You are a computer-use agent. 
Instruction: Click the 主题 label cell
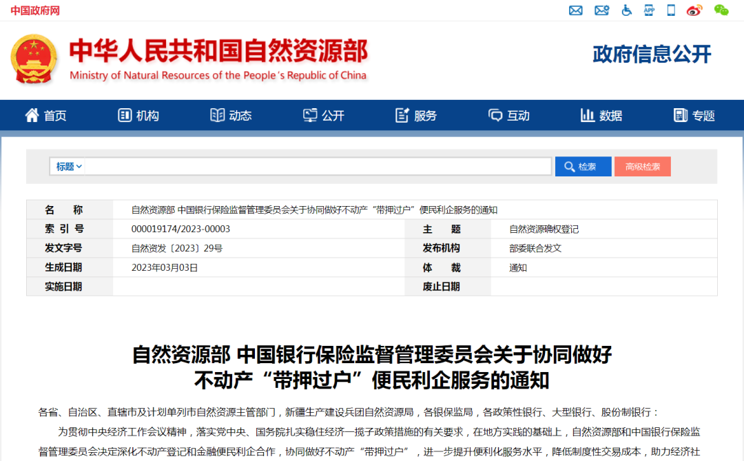coord(448,229)
